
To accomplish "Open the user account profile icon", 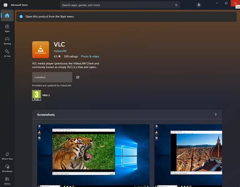I will coord(199,5).
